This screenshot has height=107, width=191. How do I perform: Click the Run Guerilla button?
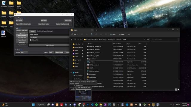[68, 21]
